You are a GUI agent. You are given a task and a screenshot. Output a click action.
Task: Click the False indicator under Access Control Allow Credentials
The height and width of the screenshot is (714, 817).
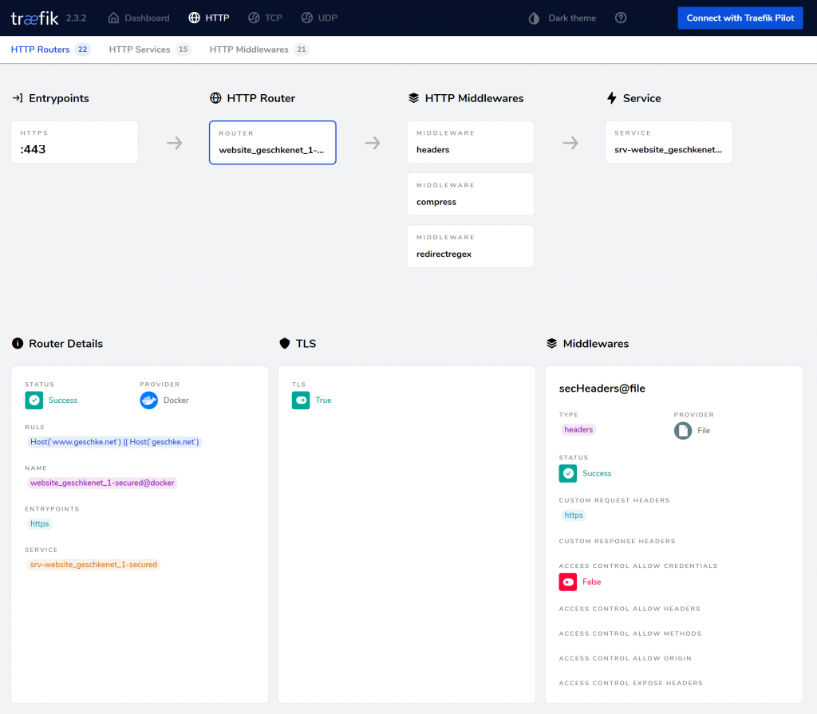click(x=567, y=582)
